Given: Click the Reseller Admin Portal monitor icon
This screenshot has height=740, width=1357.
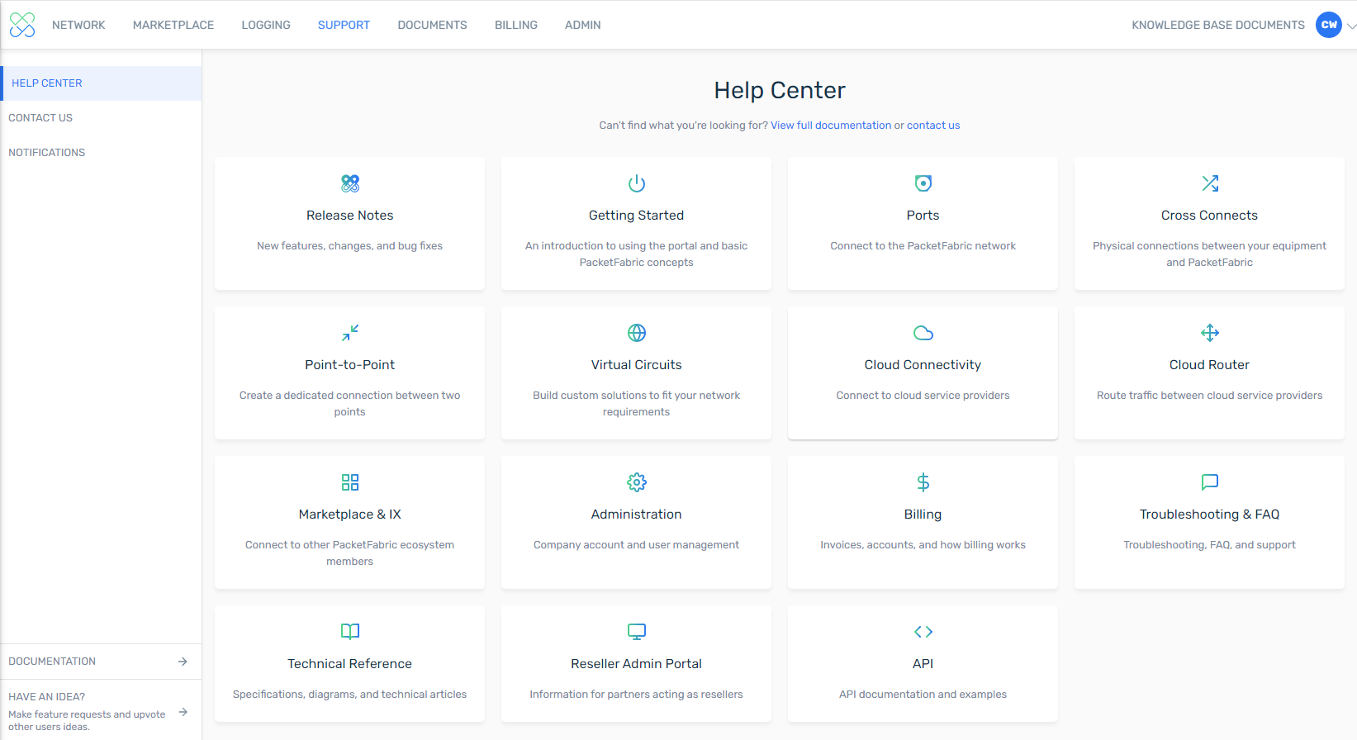Looking at the screenshot, I should pyautogui.click(x=637, y=632).
